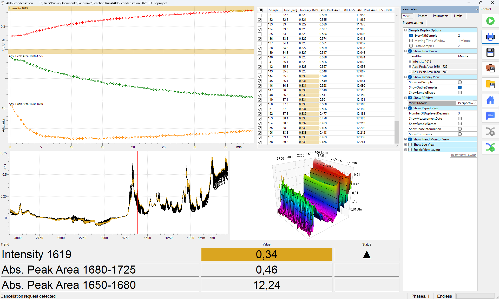Click the Time [min] column header
Viewport: 499px width, 299px height.
click(x=290, y=10)
